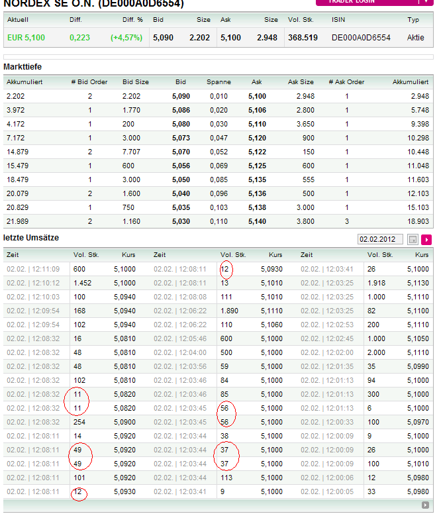
Task: Click the Ask Size column header
Action: pos(301,82)
